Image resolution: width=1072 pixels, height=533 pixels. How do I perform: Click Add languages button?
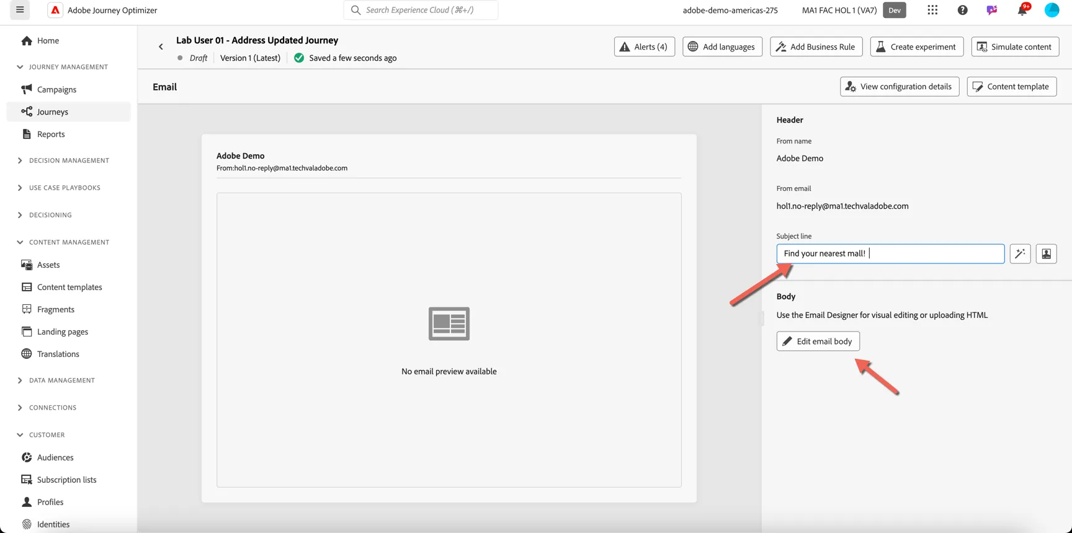(x=722, y=46)
